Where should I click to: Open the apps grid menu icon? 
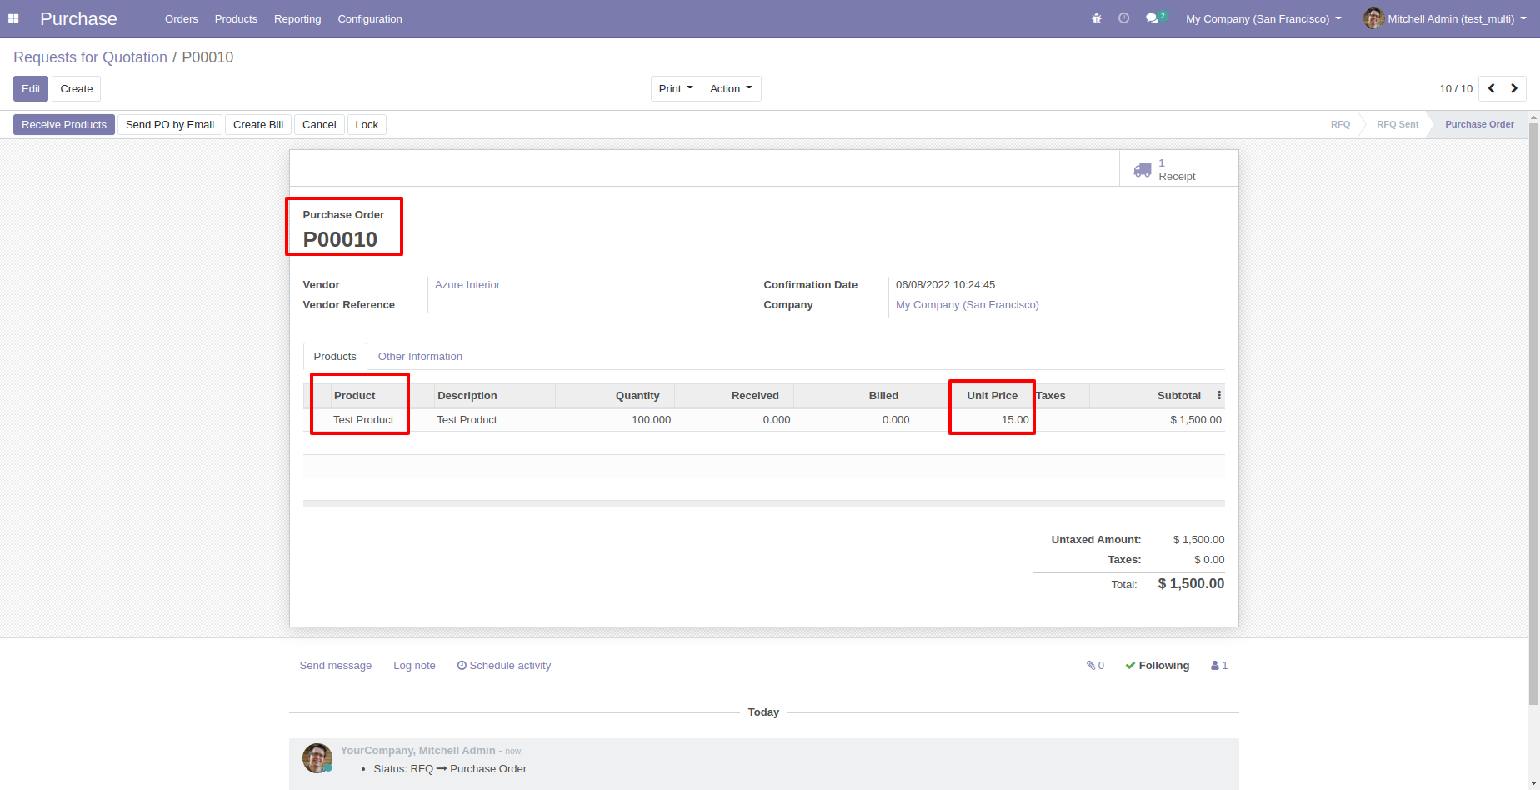click(x=13, y=18)
